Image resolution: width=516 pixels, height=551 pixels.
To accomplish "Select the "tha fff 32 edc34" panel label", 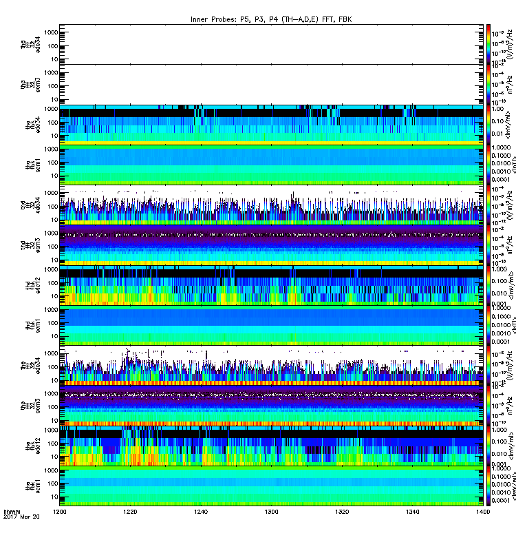I will (x=30, y=44).
